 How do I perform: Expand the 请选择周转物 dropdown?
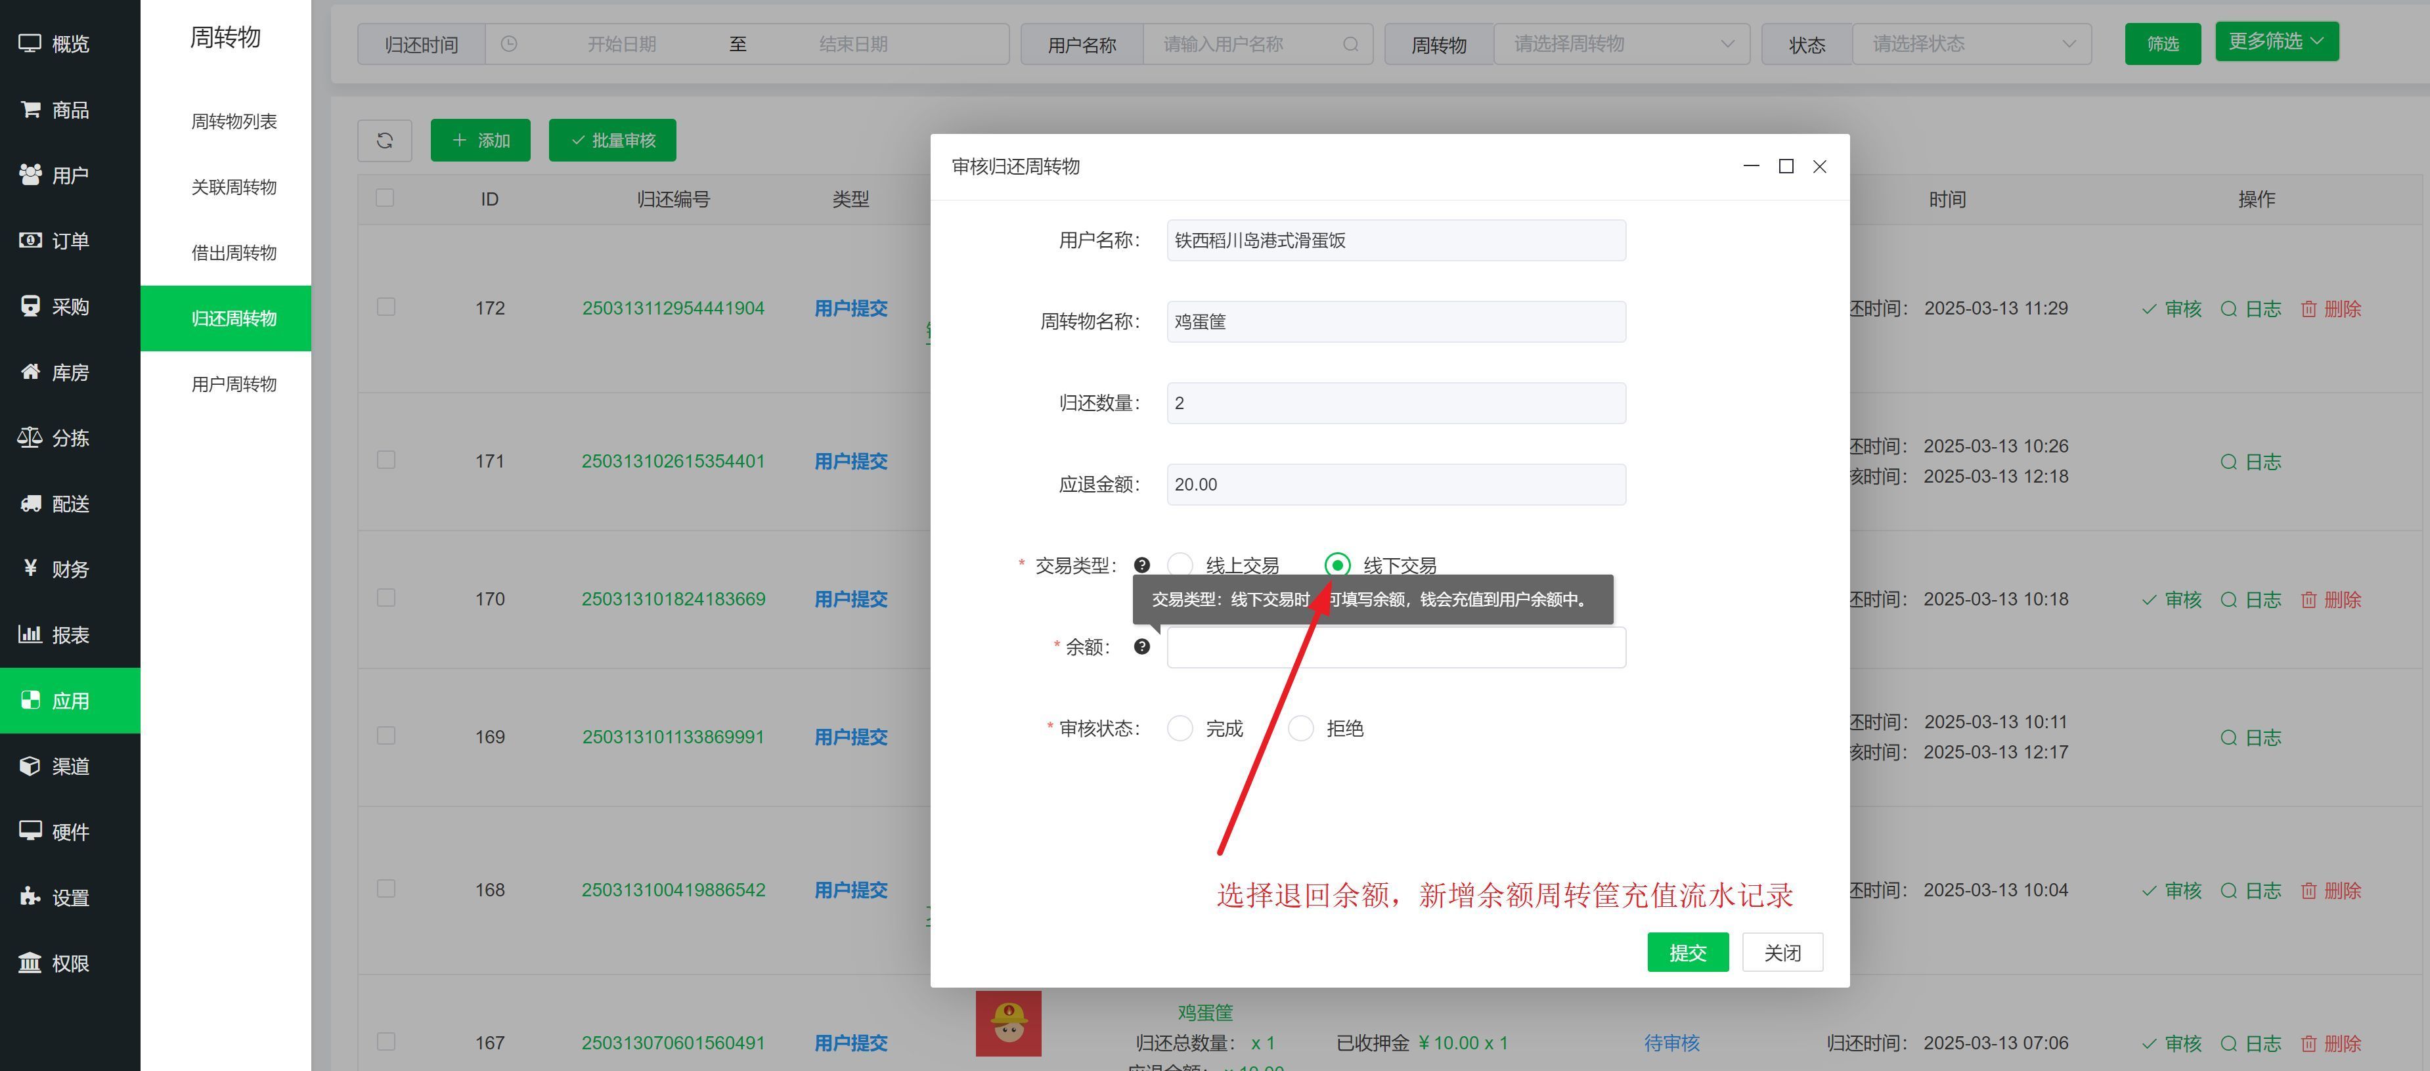1621,44
